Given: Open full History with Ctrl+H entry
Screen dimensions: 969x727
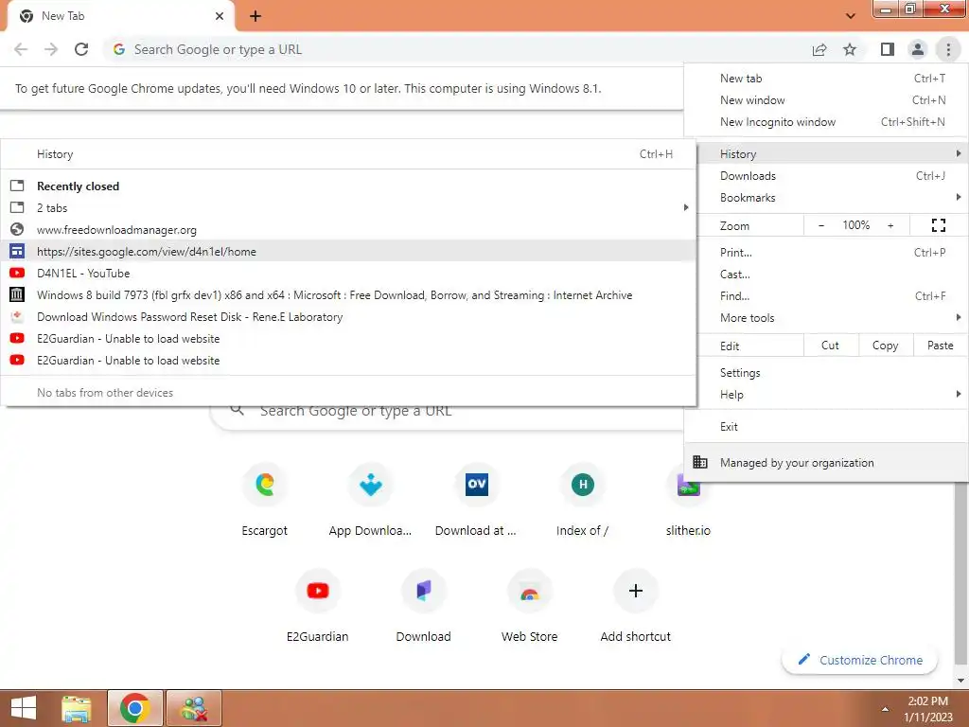Looking at the screenshot, I should click(348, 154).
